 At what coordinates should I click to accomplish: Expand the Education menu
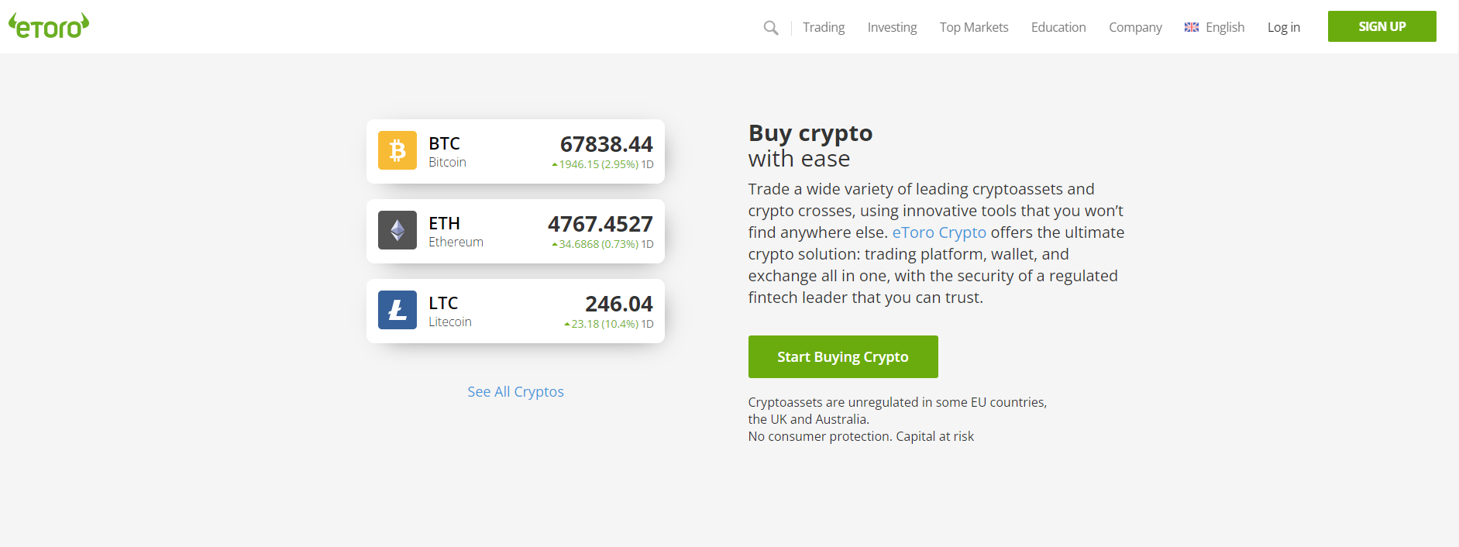pos(1058,27)
